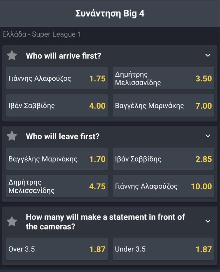Select Over 3.5 statements at 1.87
Image resolution: width=220 pixels, height=272 pixels.
57,249
